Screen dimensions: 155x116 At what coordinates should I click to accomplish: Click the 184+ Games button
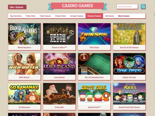click(17, 7)
